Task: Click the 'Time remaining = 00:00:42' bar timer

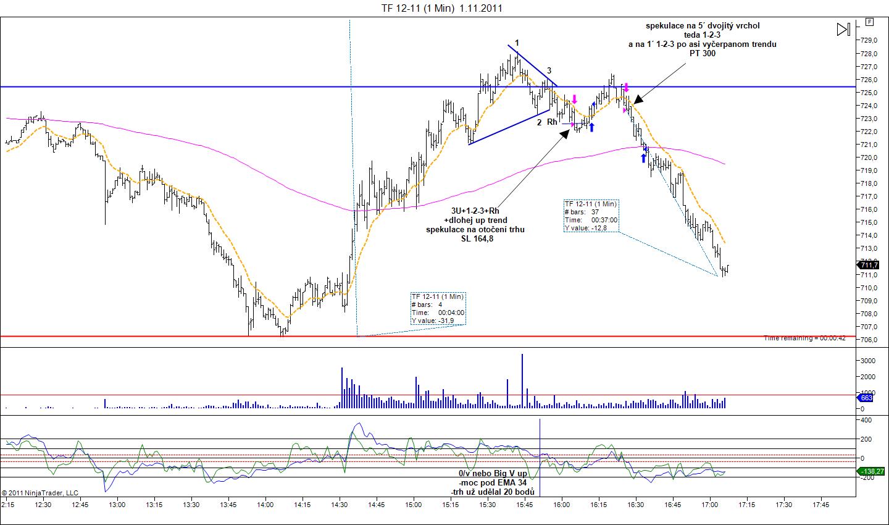Action: [x=804, y=338]
